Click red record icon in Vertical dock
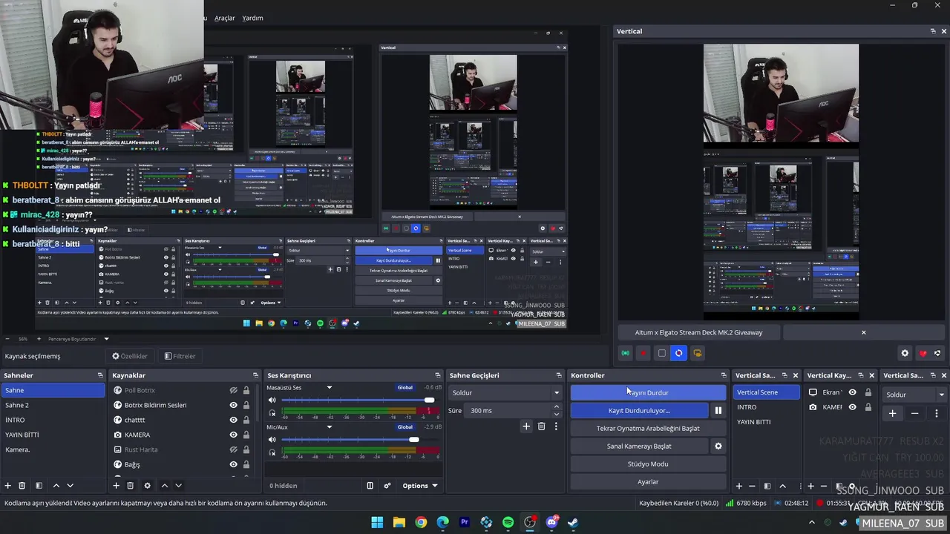Viewport: 950px width, 534px height. (643, 353)
